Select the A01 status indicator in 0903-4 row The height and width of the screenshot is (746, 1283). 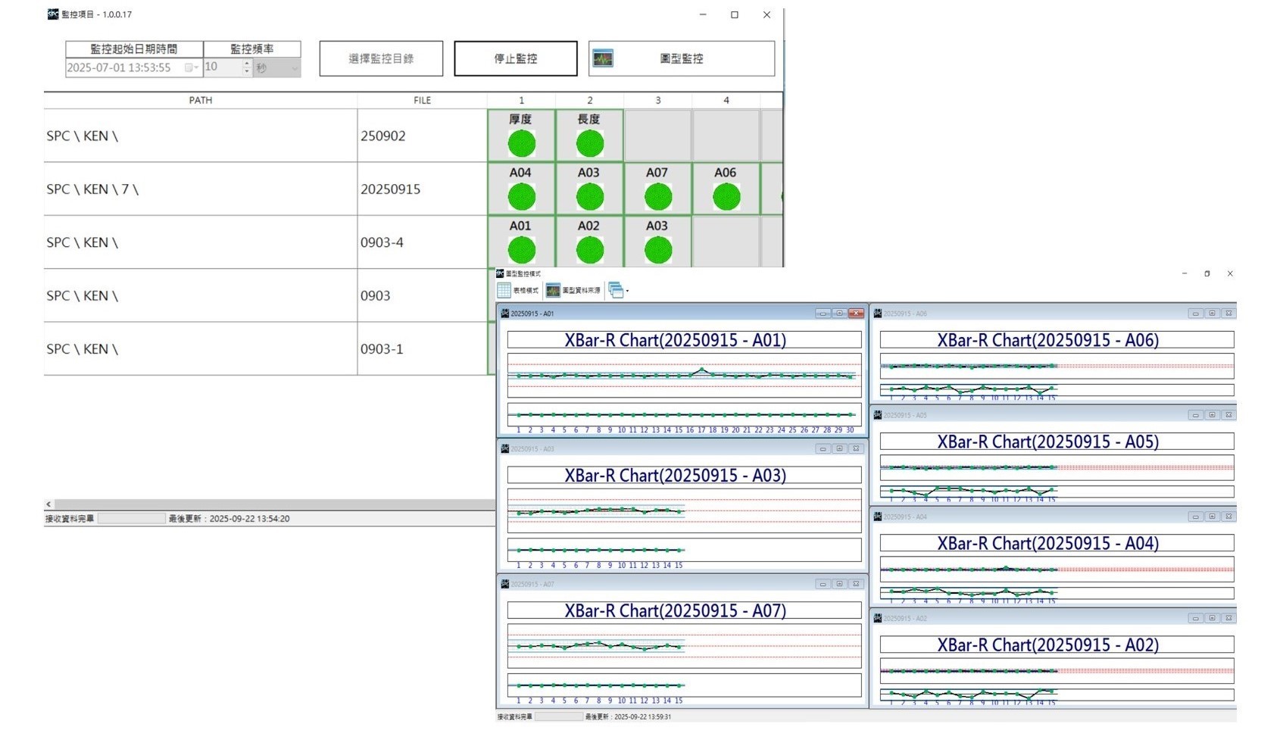click(521, 250)
